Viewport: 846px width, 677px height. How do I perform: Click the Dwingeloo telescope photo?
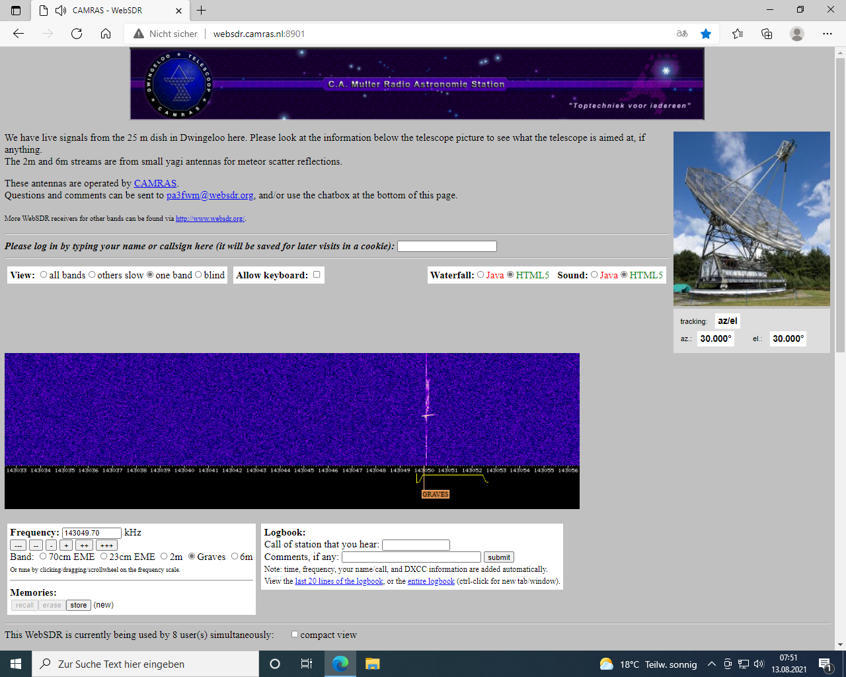click(751, 219)
